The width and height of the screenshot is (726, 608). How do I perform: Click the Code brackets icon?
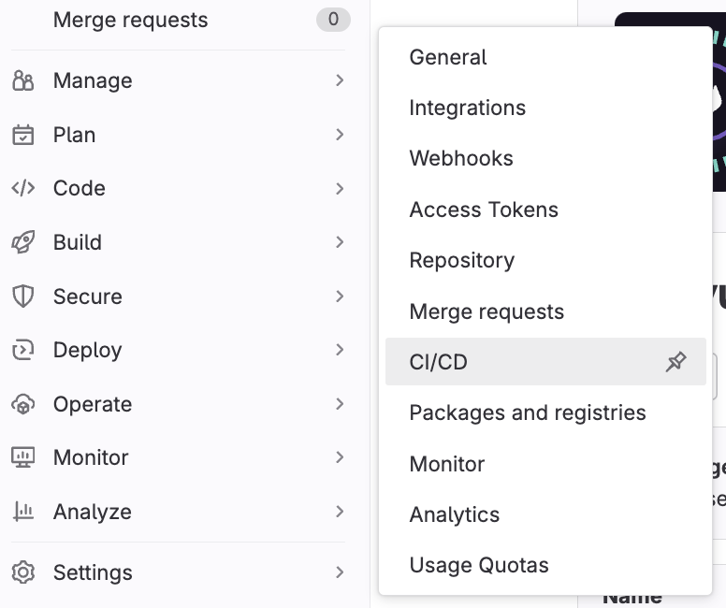(22, 188)
